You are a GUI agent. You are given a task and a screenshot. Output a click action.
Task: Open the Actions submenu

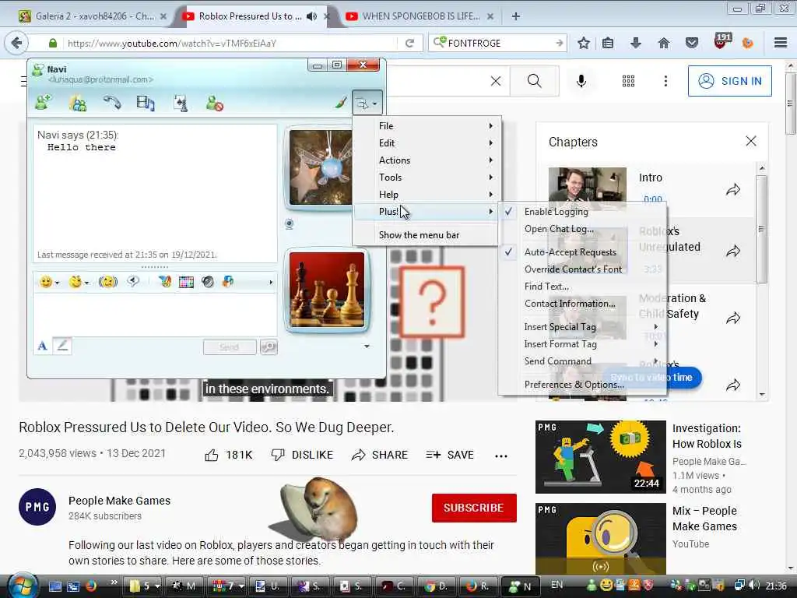coord(426,160)
